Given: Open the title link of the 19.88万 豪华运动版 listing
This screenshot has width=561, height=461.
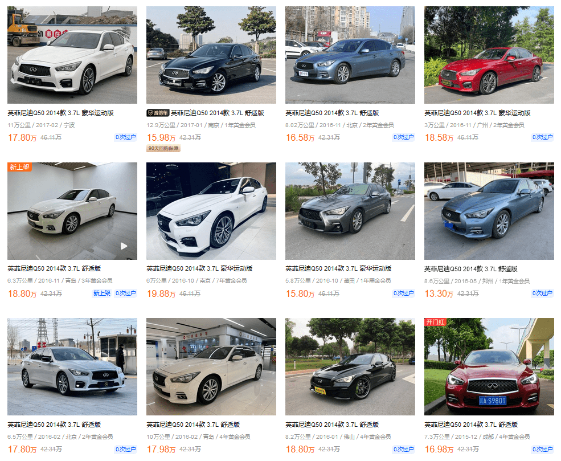Looking at the screenshot, I should [200, 268].
